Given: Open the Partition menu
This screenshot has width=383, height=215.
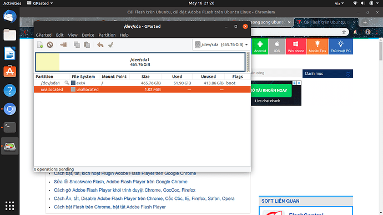Looking at the screenshot, I should (x=107, y=35).
